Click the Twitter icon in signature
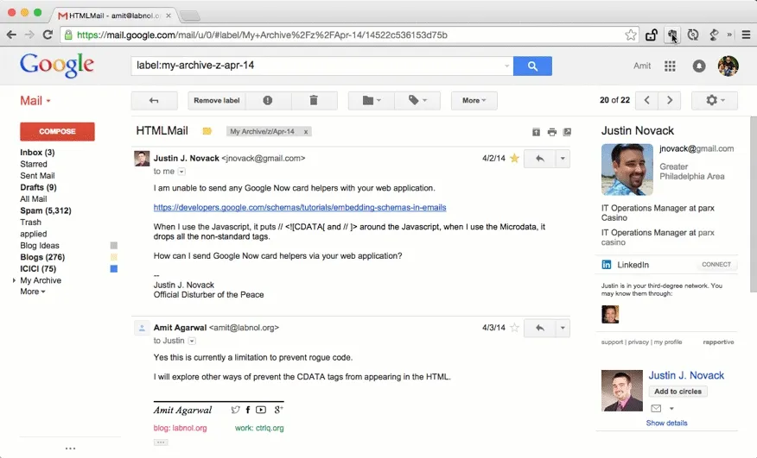 (235, 410)
